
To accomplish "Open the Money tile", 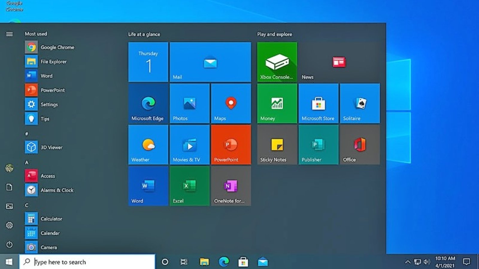I will 276,103.
